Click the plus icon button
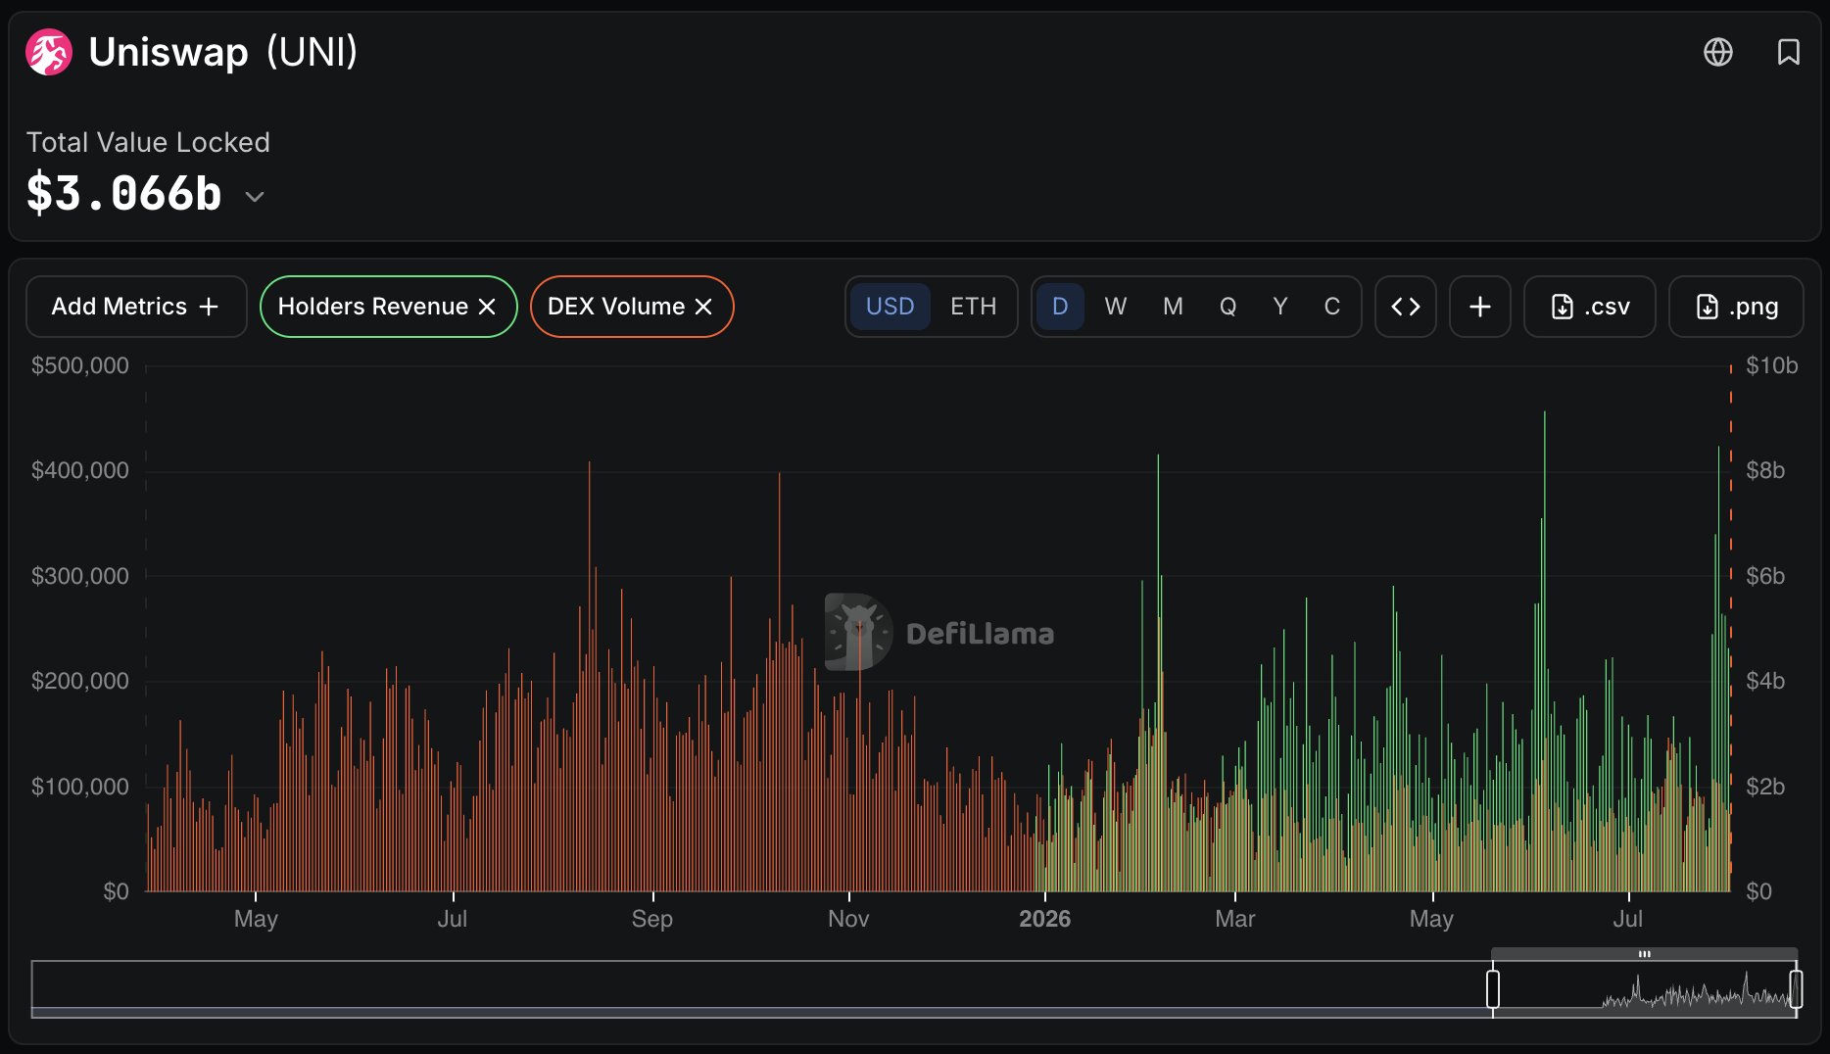 1480,307
